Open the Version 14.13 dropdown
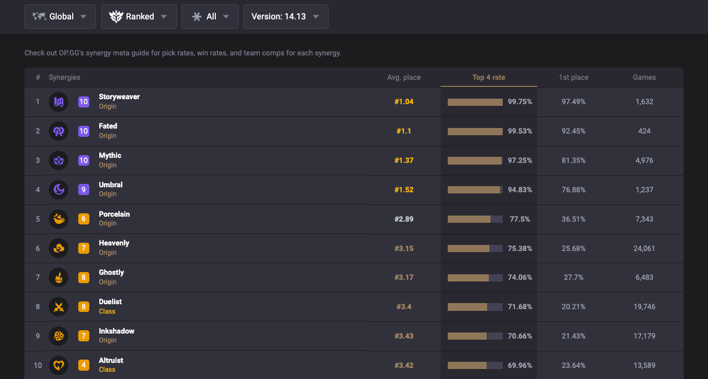The image size is (708, 379). pyautogui.click(x=286, y=17)
